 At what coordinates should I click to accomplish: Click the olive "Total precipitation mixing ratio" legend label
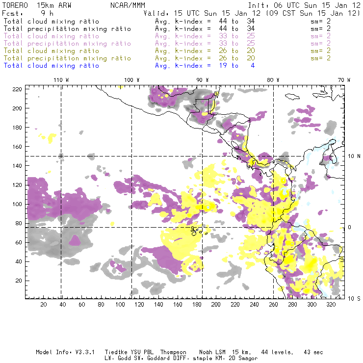tap(67, 58)
